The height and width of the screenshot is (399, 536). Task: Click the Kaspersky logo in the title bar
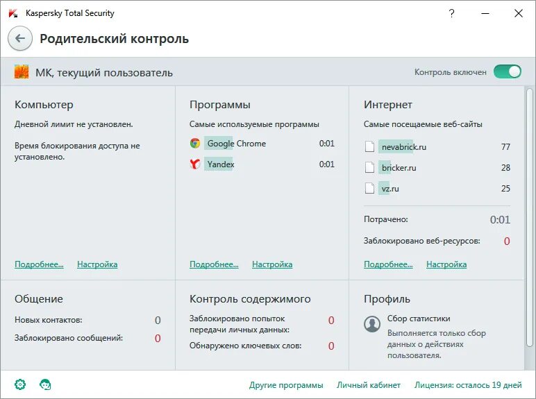(x=12, y=13)
